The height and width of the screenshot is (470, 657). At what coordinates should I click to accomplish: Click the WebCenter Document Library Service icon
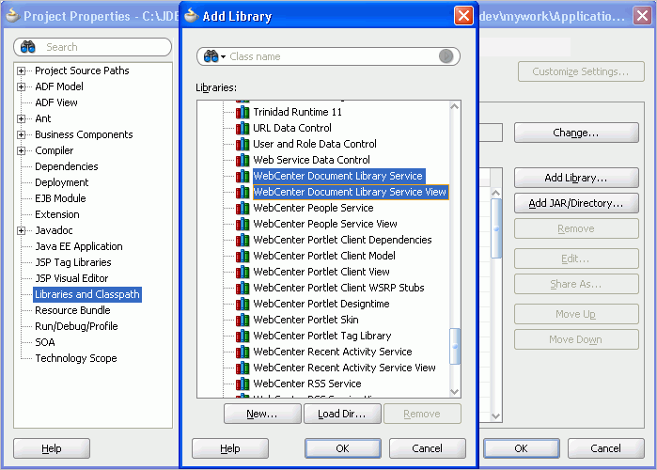coord(242,176)
